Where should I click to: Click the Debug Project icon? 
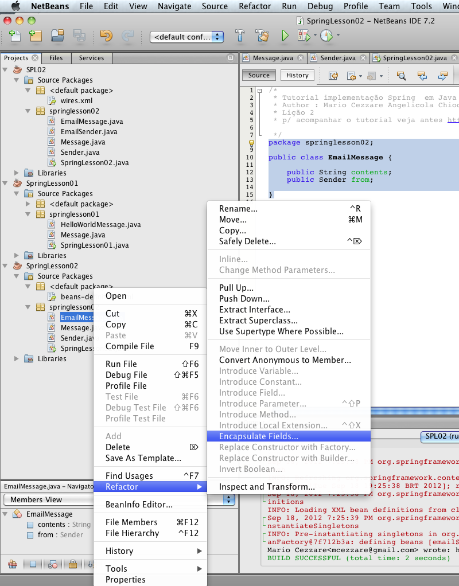pos(304,36)
